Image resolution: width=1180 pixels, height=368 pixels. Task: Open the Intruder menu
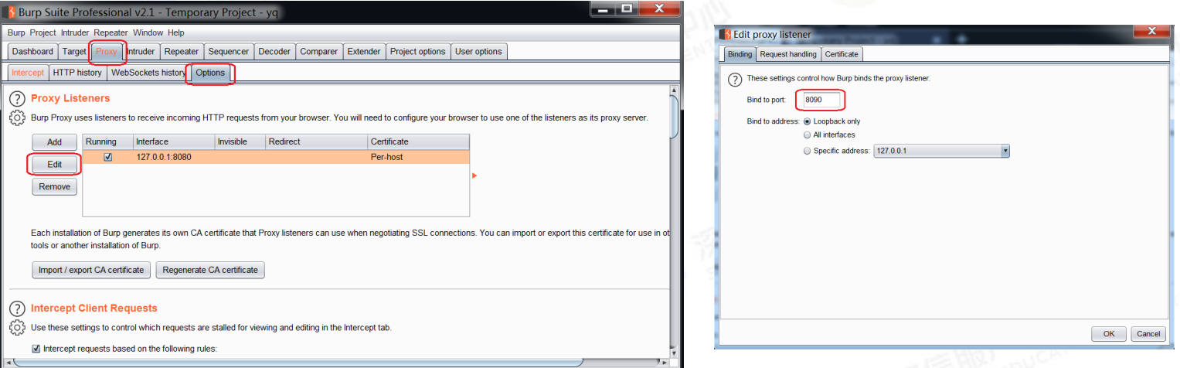point(75,32)
